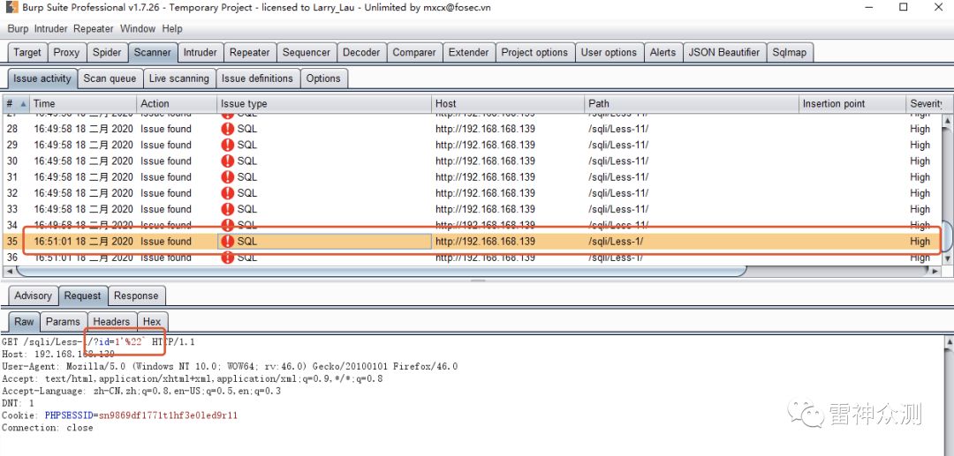Viewport: 954px width, 456px height.
Task: Click the red alert icon in row 31
Action: [x=228, y=176]
